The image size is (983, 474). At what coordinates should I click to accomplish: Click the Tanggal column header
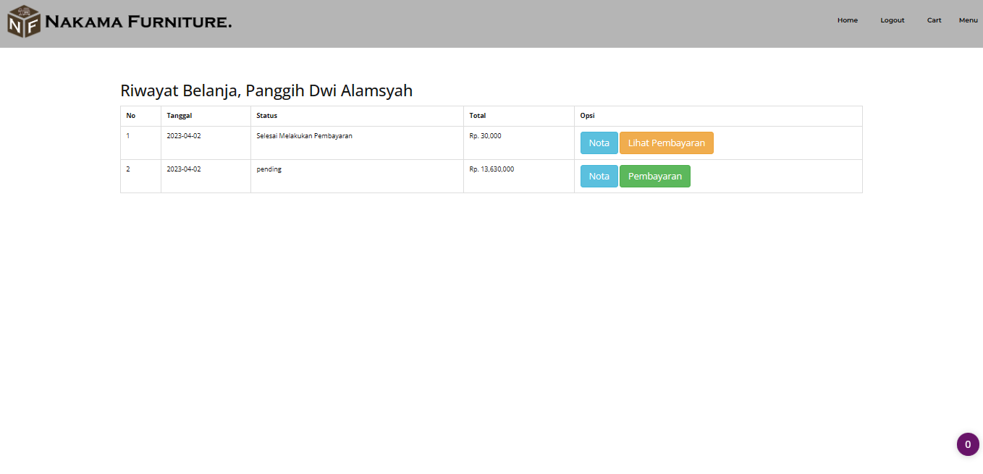[179, 115]
